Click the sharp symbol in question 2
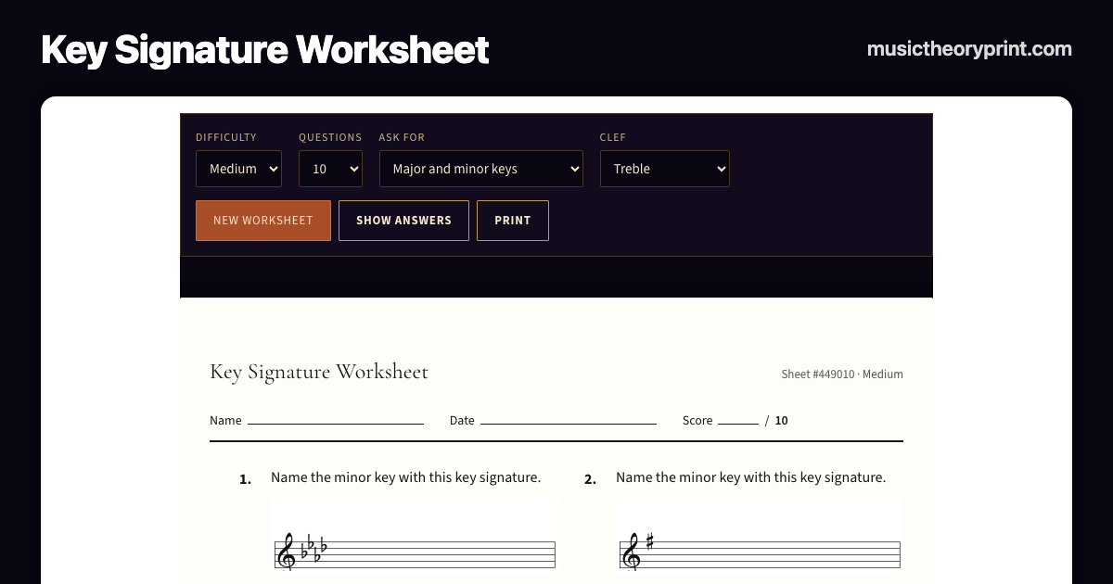The image size is (1113, 584). (x=650, y=542)
